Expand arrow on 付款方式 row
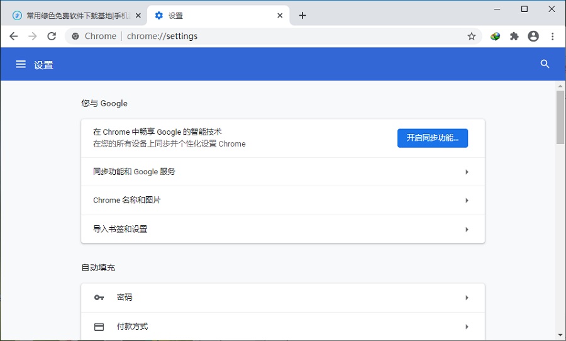 467,327
